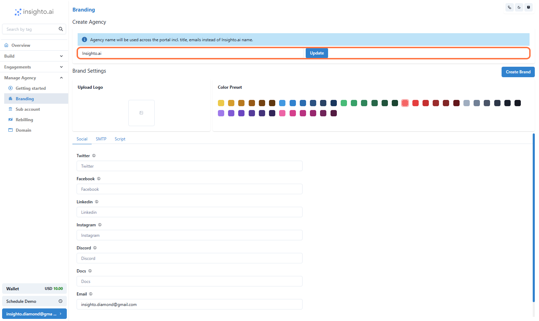Collapse the Manage Agency section

coord(34,78)
